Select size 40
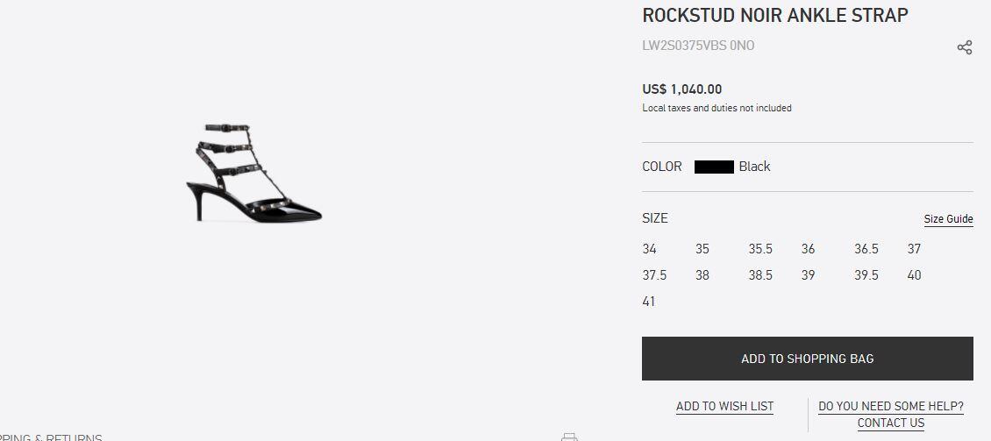Viewport: 991px width, 441px height. coord(914,275)
